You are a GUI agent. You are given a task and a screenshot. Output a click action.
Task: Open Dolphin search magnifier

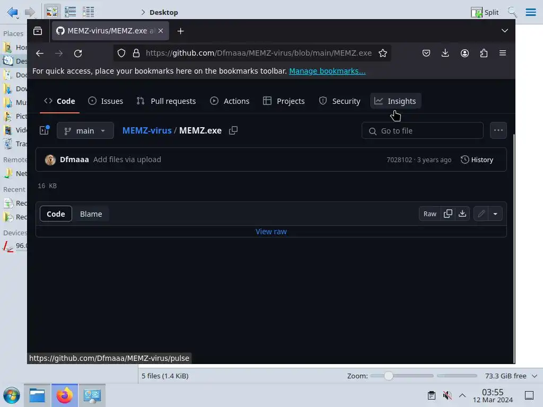coord(512,12)
